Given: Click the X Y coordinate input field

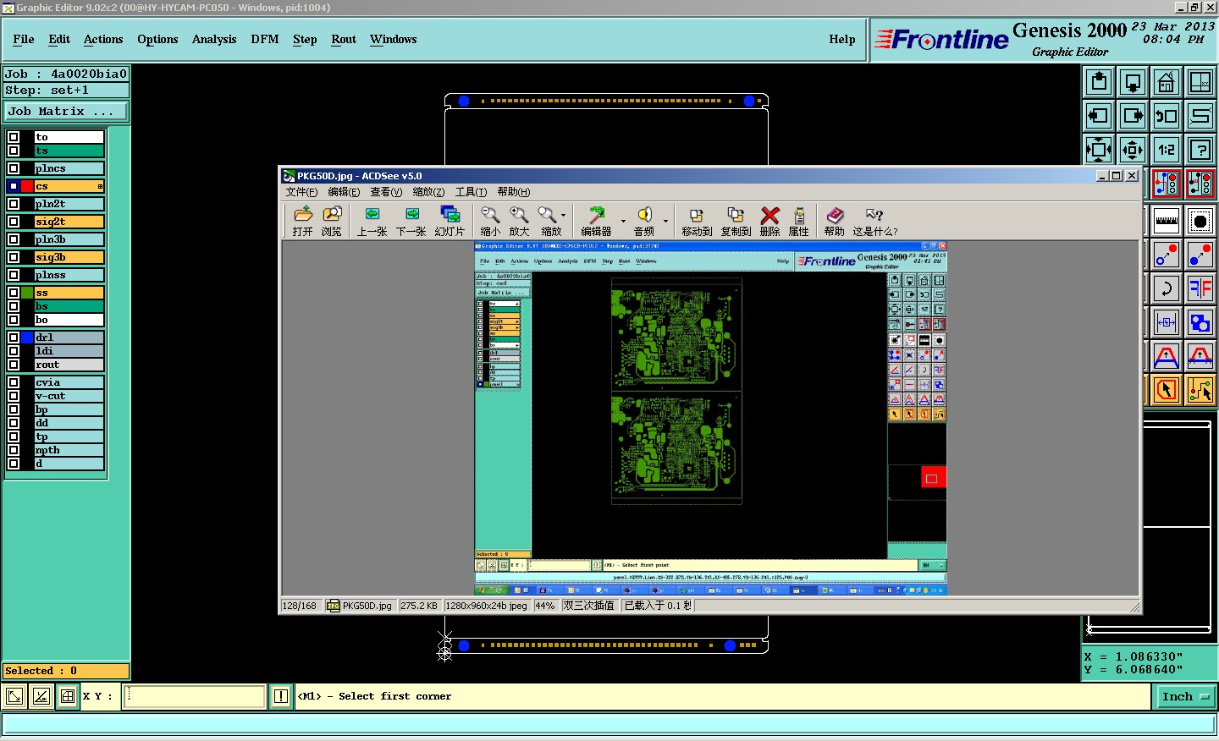Looking at the screenshot, I should [x=195, y=696].
